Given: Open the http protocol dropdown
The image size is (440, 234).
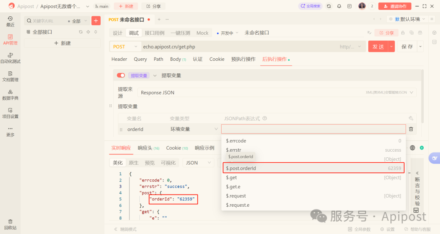Looking at the screenshot, I should 350,46.
